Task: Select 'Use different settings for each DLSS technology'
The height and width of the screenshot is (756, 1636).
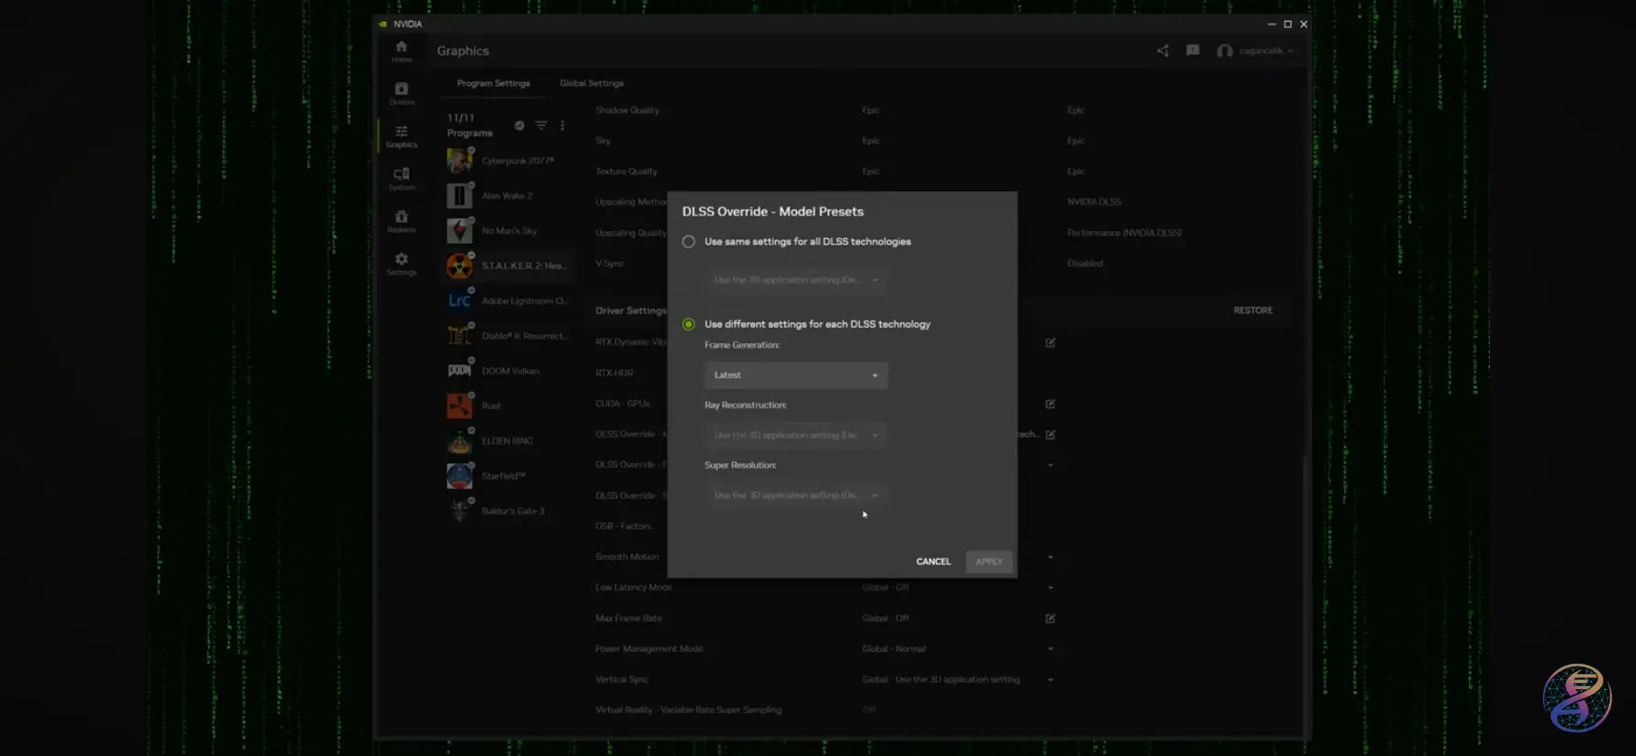Action: tap(688, 324)
